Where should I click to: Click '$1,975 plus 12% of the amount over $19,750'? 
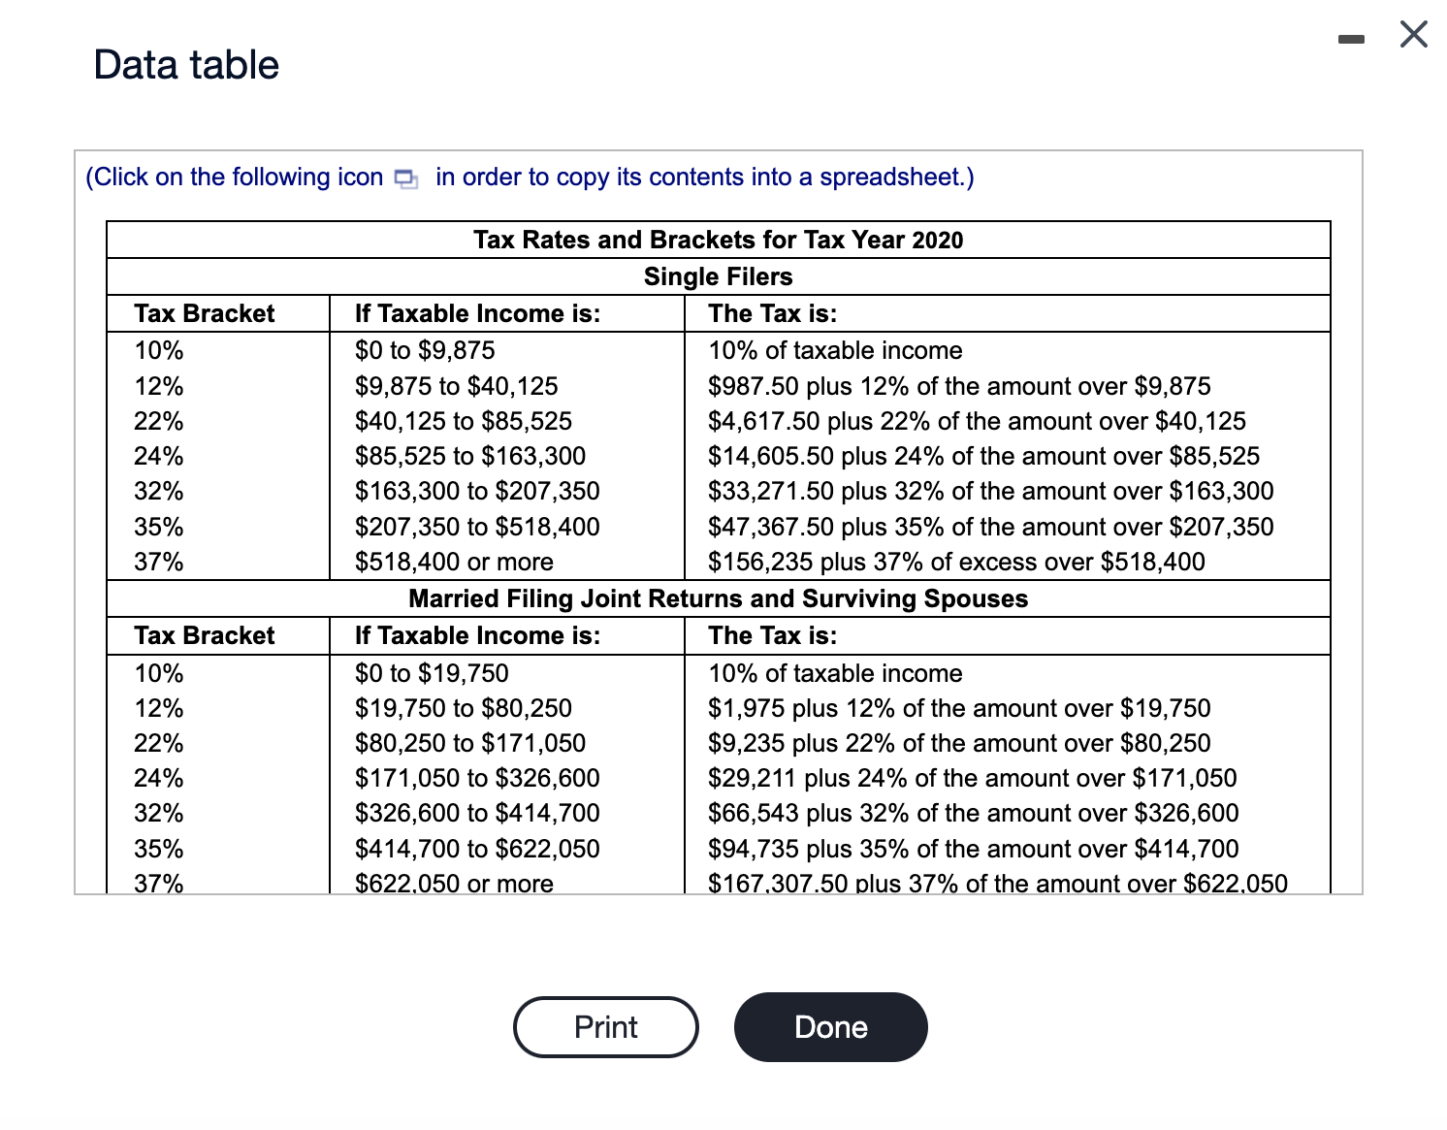pos(959,708)
